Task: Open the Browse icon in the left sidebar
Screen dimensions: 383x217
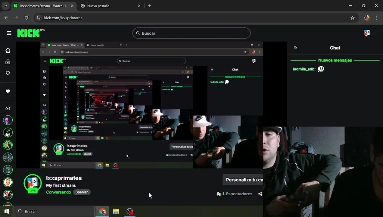Action: 8,62
